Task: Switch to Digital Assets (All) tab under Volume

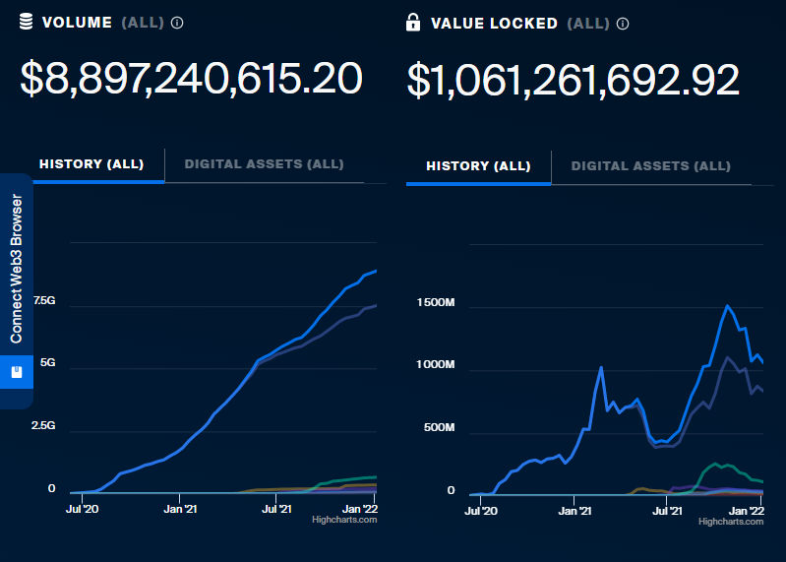Action: click(x=265, y=164)
